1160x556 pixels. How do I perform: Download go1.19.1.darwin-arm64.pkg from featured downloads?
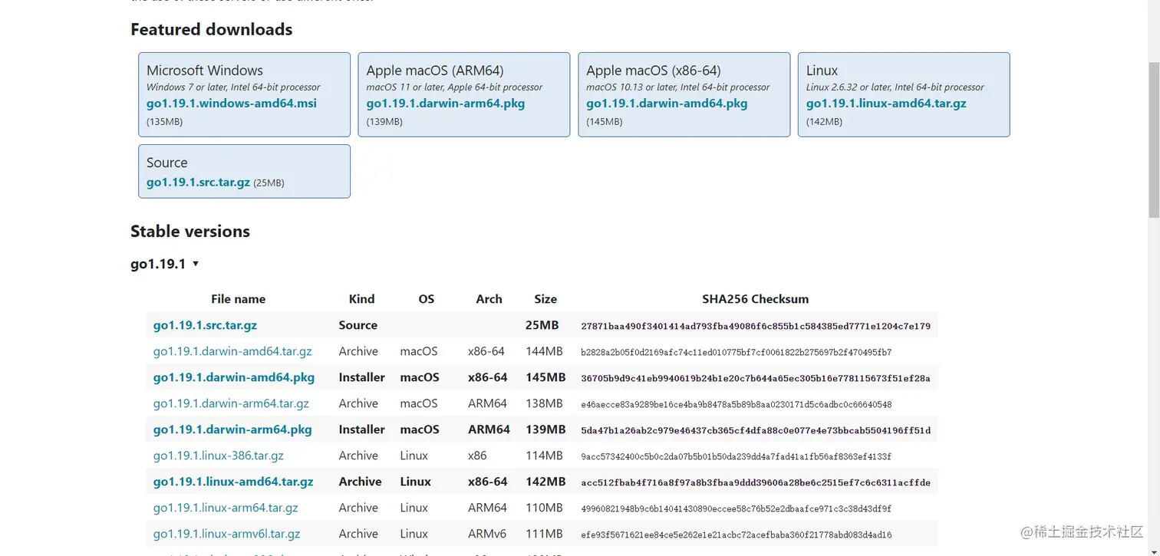point(446,104)
